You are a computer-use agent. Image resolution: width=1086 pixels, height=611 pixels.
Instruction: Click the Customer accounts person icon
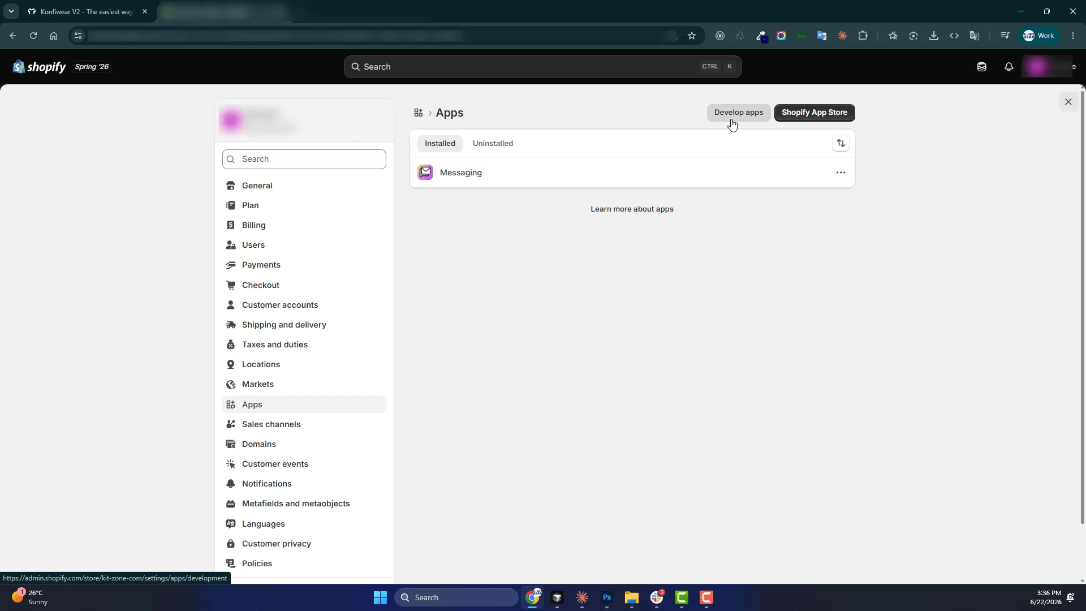coord(231,305)
